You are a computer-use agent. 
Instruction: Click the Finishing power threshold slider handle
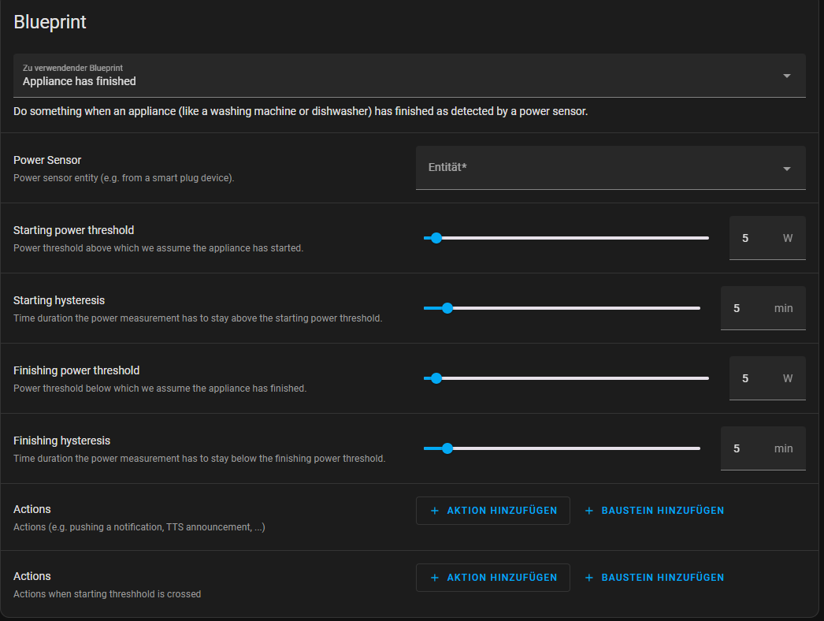[436, 378]
